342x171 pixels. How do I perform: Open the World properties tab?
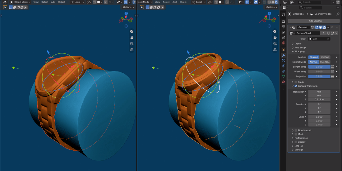coord(284,43)
